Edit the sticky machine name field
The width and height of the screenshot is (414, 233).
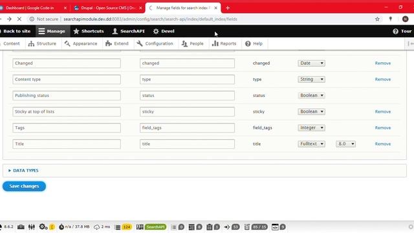[x=187, y=111]
